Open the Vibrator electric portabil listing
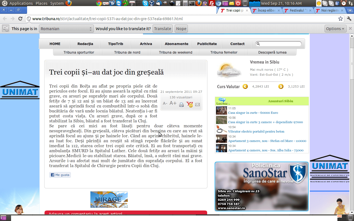The width and height of the screenshot is (354, 221). pyautogui.click(x=256, y=131)
